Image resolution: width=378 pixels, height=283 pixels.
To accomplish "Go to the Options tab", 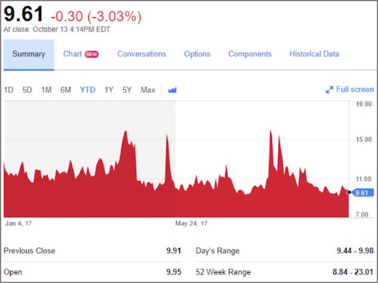I will click(197, 54).
